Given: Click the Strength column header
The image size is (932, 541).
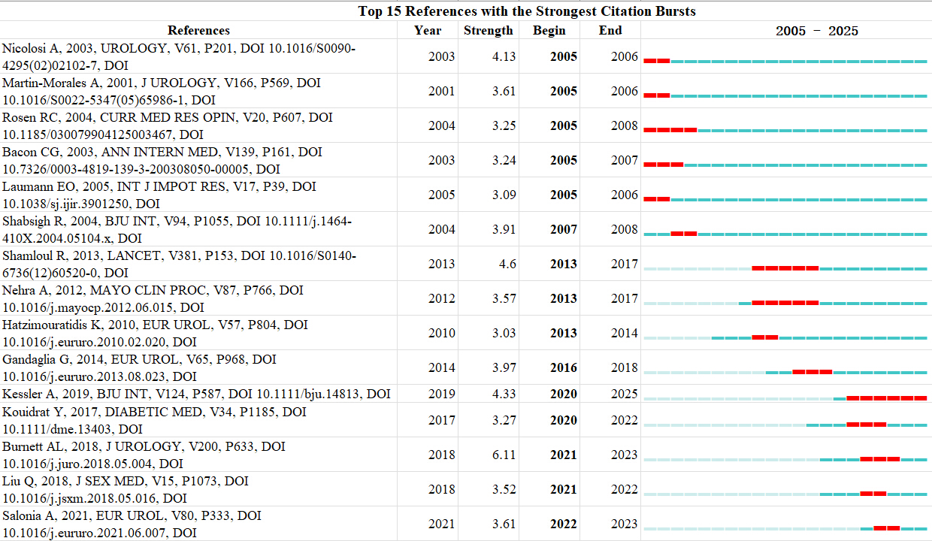Looking at the screenshot, I should click(x=489, y=30).
